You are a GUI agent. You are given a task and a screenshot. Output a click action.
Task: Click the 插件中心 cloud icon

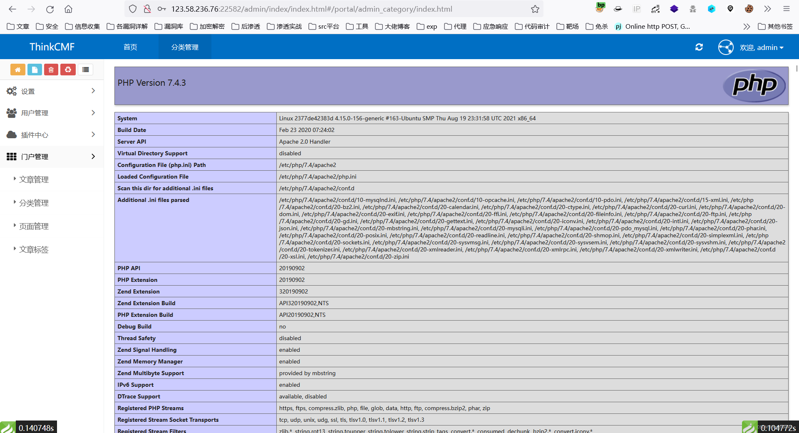tap(11, 134)
